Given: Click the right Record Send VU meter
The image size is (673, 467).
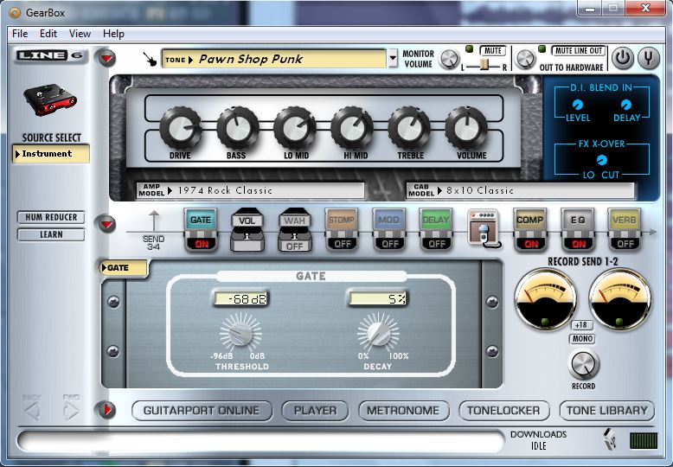Looking at the screenshot, I should point(619,299).
